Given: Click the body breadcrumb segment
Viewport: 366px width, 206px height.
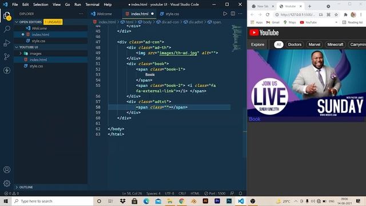Looking at the screenshot, I should [x=145, y=22].
